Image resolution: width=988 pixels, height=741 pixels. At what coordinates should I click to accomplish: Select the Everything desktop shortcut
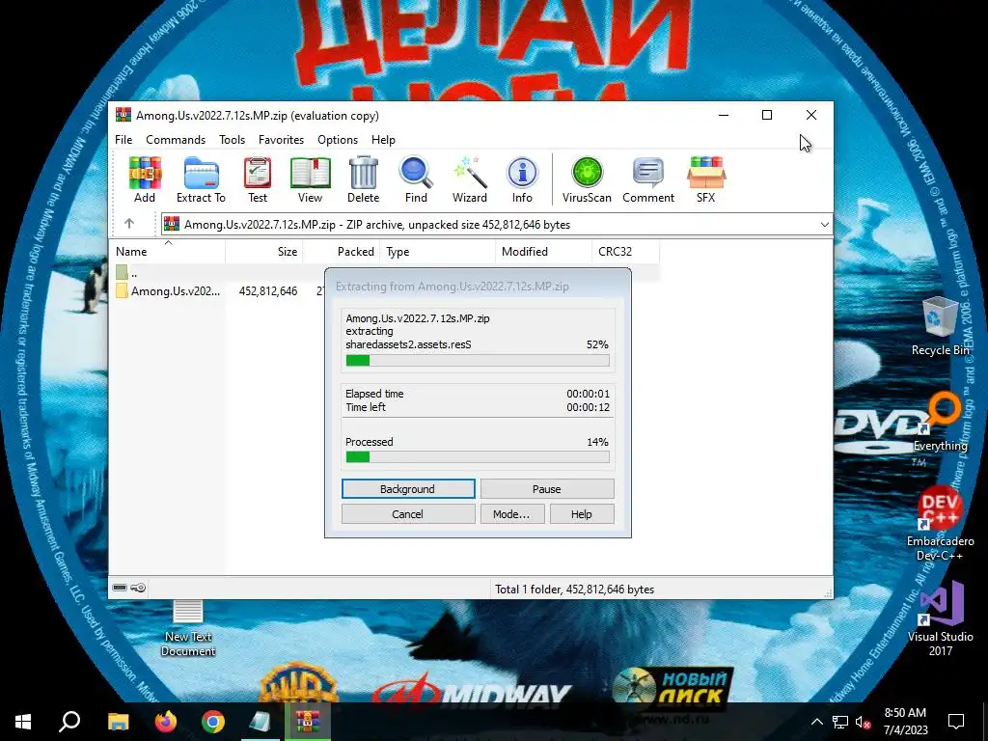(940, 423)
